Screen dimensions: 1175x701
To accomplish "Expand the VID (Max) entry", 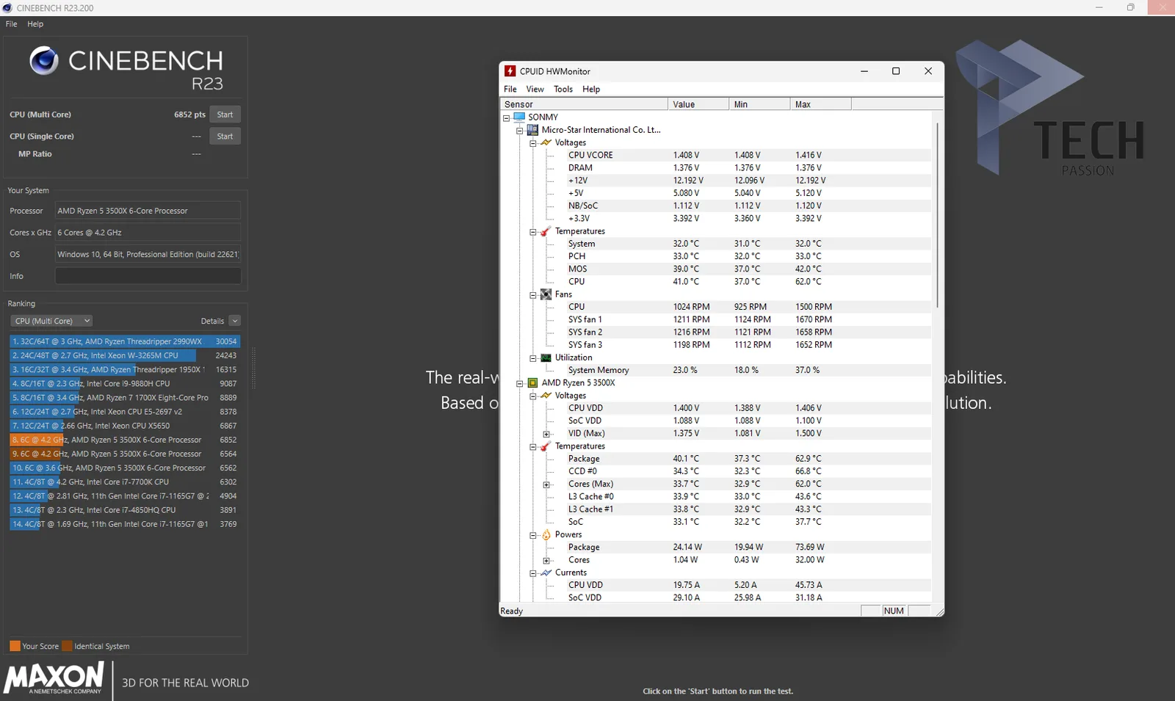I will pyautogui.click(x=546, y=434).
